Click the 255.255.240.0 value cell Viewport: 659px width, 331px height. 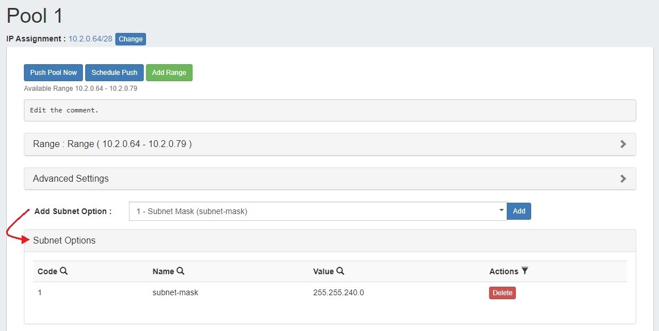[338, 293]
